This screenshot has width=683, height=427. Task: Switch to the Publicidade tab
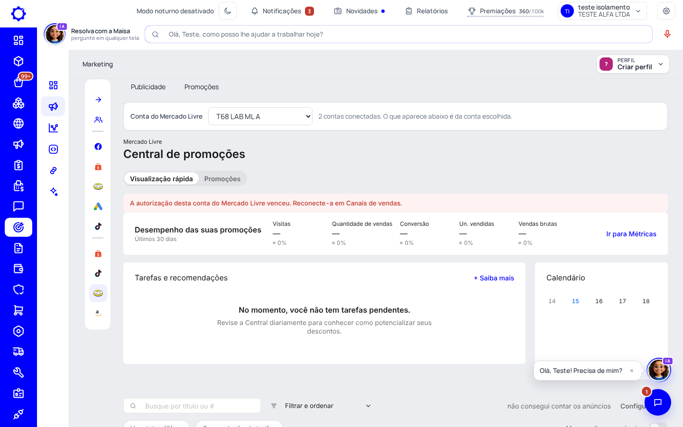point(148,87)
